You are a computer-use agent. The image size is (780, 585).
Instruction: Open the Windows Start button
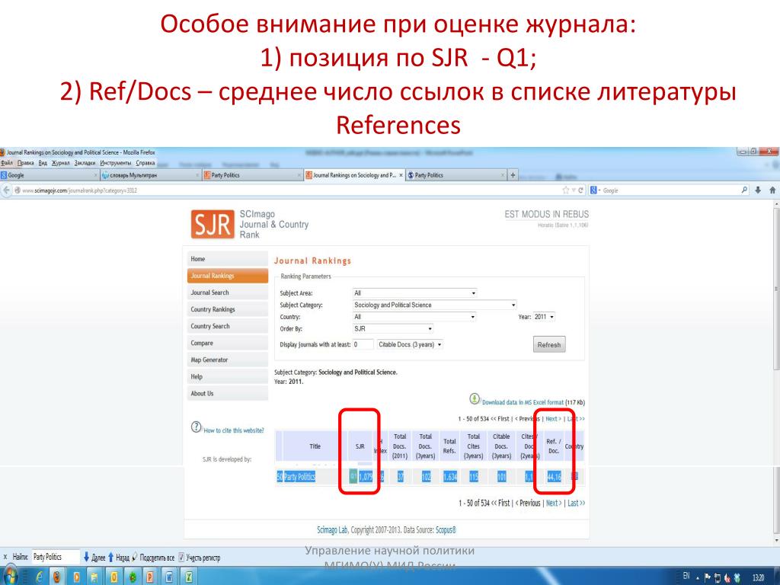[x=10, y=576]
